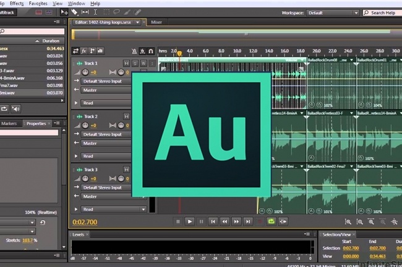This screenshot has height=267, width=402.
Task: Show the Spectral Pitch Display
Action: click(49, 12)
